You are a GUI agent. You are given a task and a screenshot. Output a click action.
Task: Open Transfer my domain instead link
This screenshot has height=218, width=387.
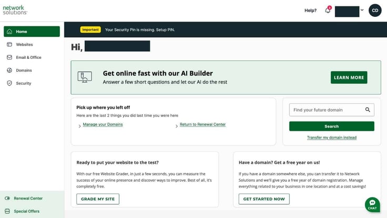click(x=332, y=137)
